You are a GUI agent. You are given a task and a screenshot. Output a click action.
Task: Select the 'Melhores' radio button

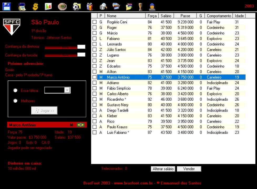click(15, 101)
